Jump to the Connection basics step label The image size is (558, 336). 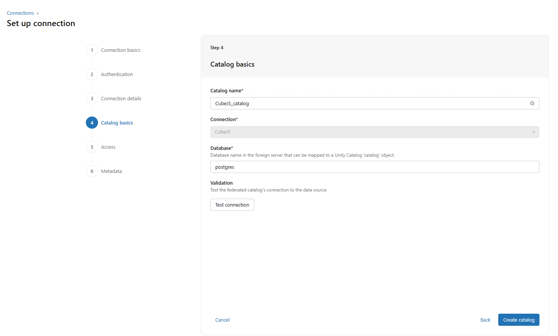pyautogui.click(x=120, y=50)
